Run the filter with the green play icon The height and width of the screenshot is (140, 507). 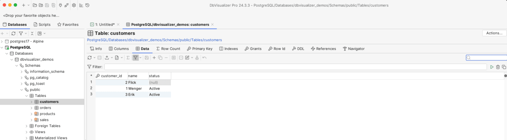coord(492,67)
